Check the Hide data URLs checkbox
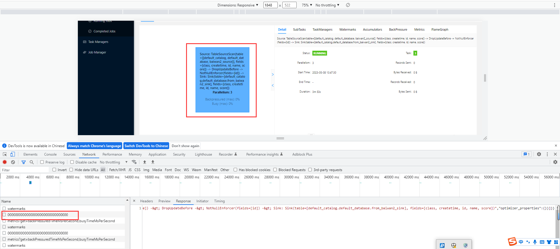 pos(71,170)
